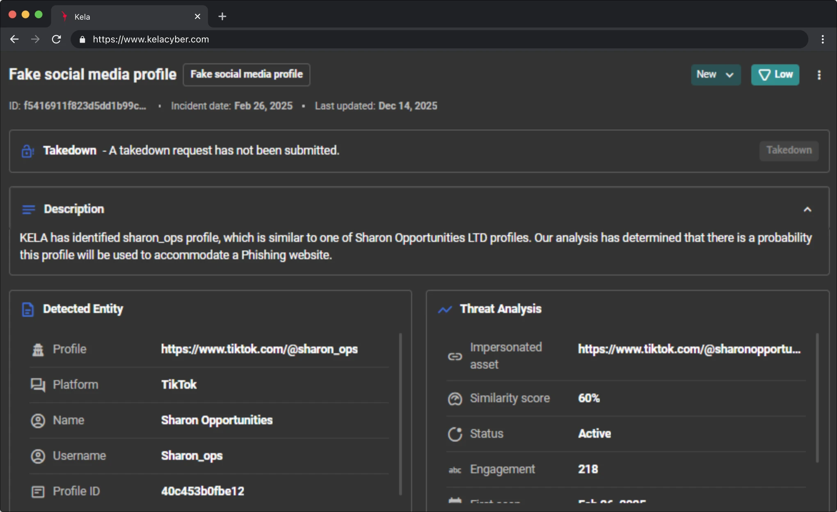Screen dimensions: 837x512
Task: Click the Engagement value 218
Action: click(x=588, y=469)
